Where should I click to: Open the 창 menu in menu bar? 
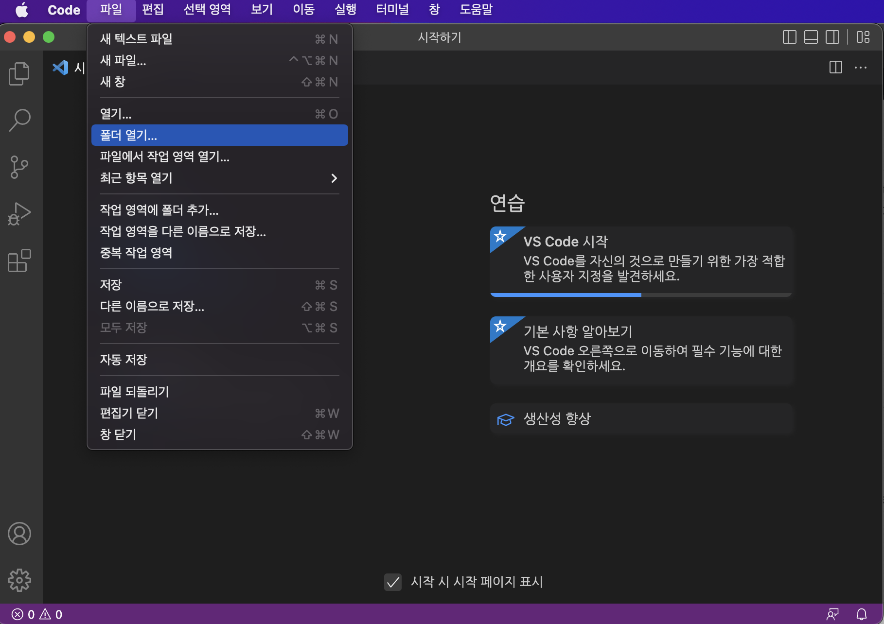(x=434, y=10)
